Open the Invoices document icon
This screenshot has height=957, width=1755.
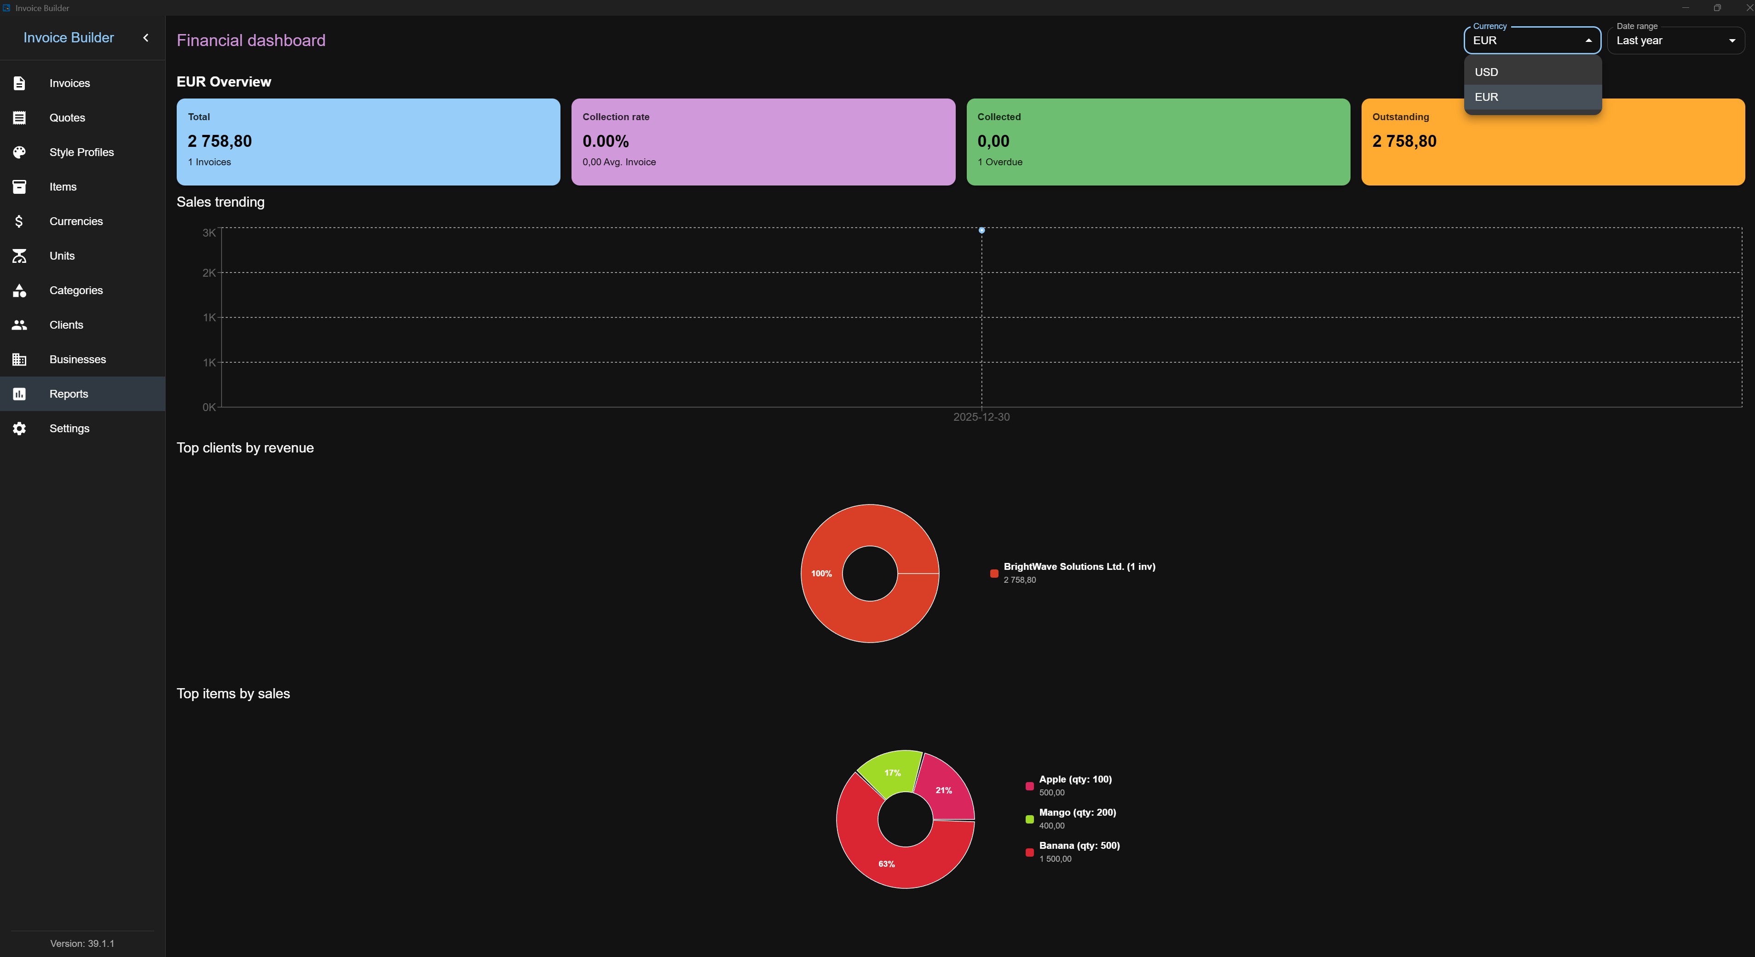[19, 83]
